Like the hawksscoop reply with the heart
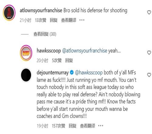Image resolution: width=152 pixels, height=134 pixels. [x=149, y=53]
